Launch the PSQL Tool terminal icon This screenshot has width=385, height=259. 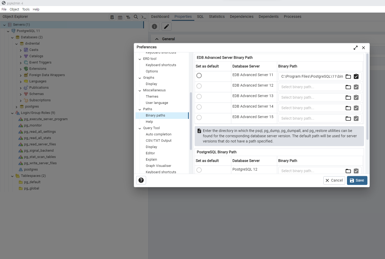coord(144,17)
